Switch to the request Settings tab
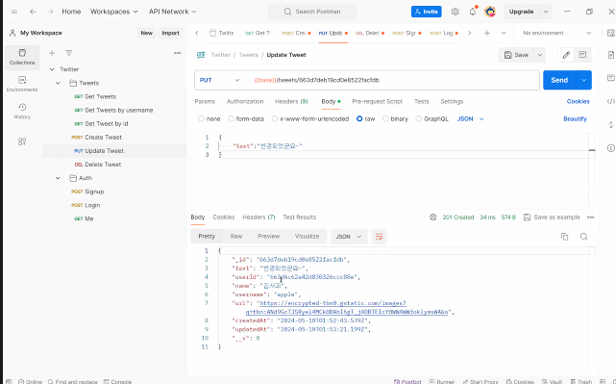The image size is (616, 384). (452, 101)
